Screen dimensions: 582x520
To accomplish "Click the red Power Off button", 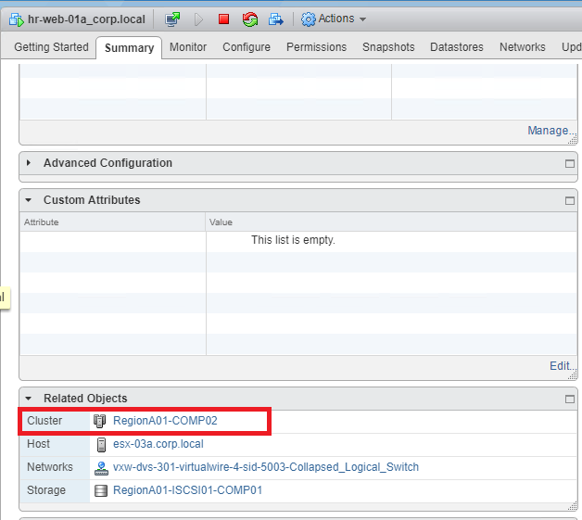I will [x=223, y=19].
